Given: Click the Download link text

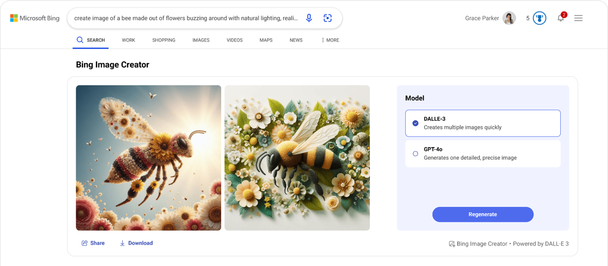Looking at the screenshot, I should pos(140,243).
